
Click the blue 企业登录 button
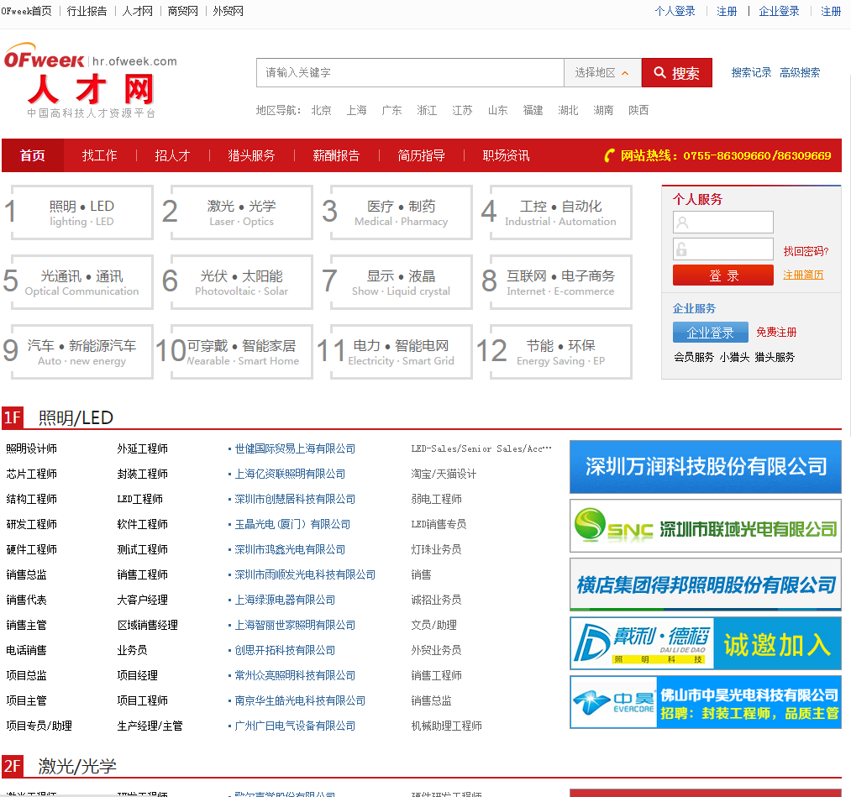click(x=711, y=332)
